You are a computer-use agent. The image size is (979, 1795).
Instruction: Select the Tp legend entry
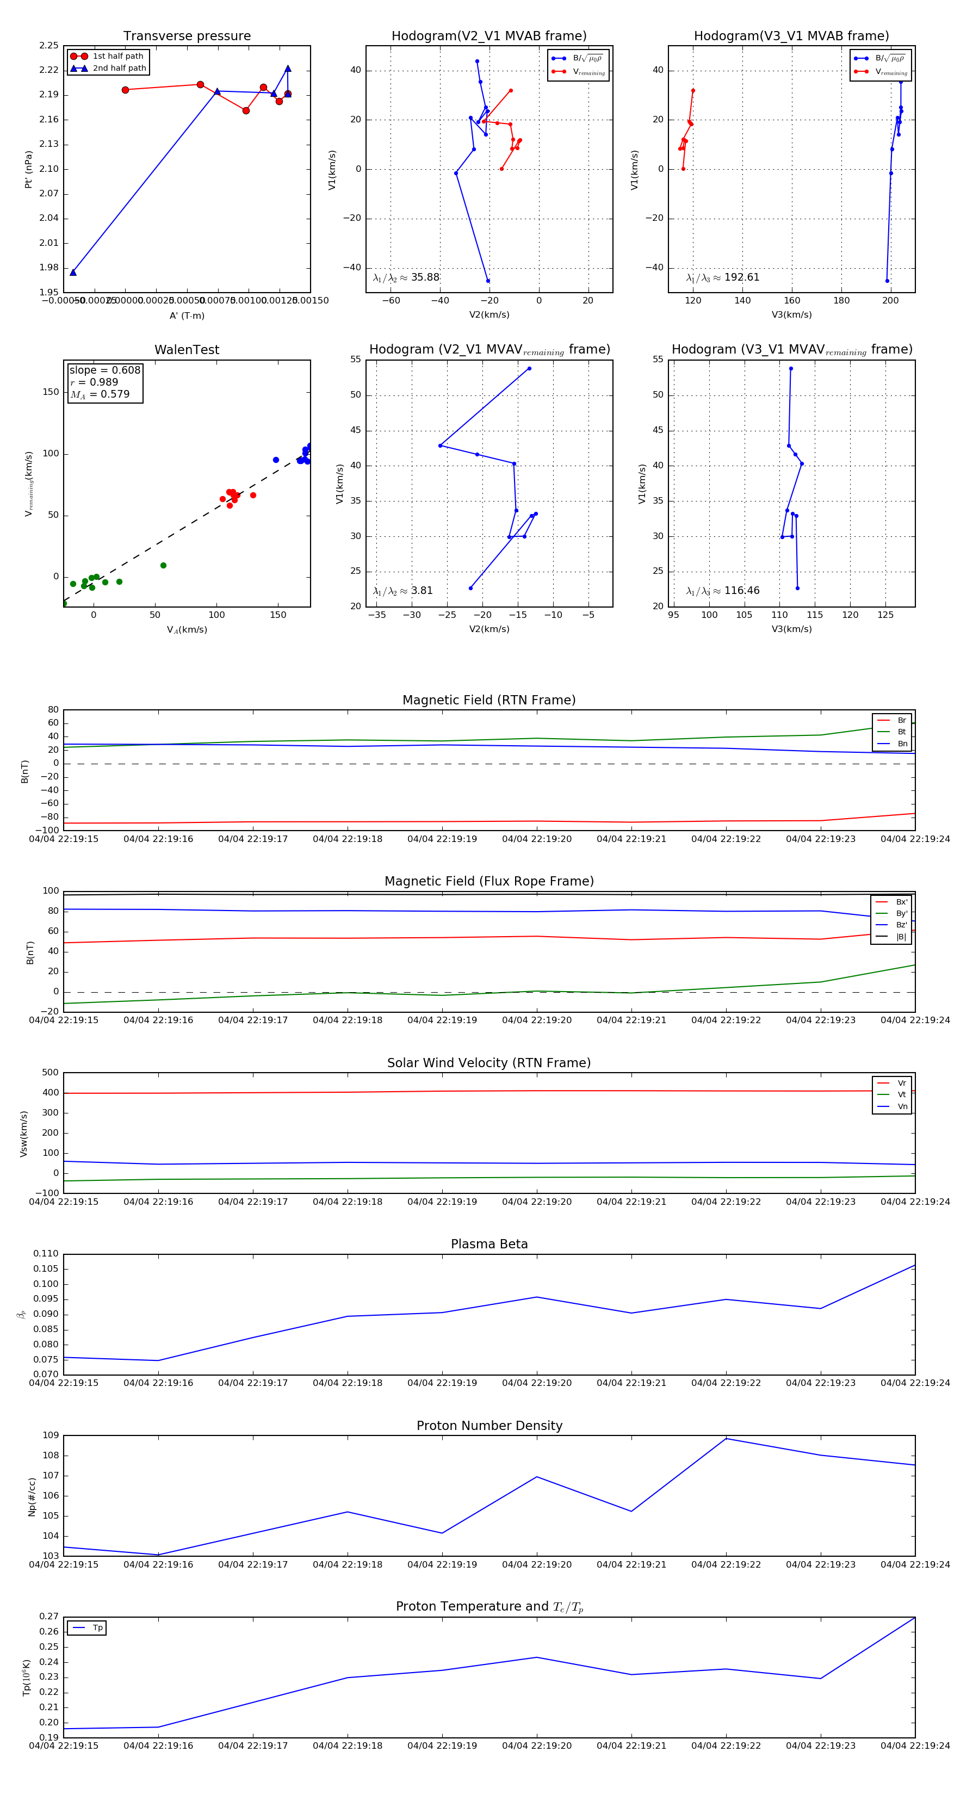tap(87, 1628)
